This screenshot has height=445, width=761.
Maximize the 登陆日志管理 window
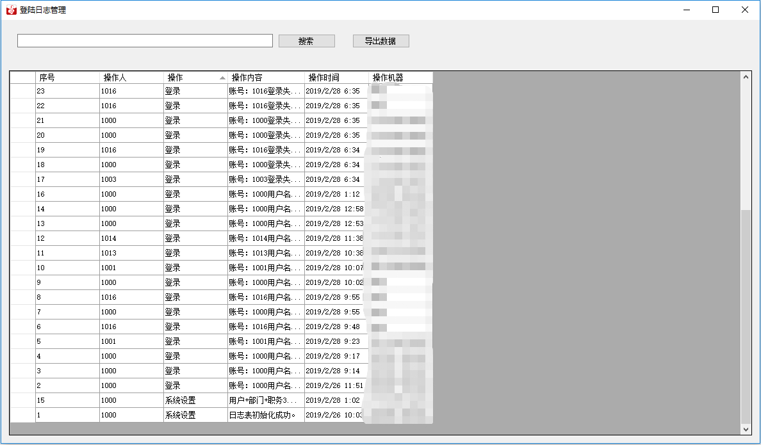coord(716,10)
